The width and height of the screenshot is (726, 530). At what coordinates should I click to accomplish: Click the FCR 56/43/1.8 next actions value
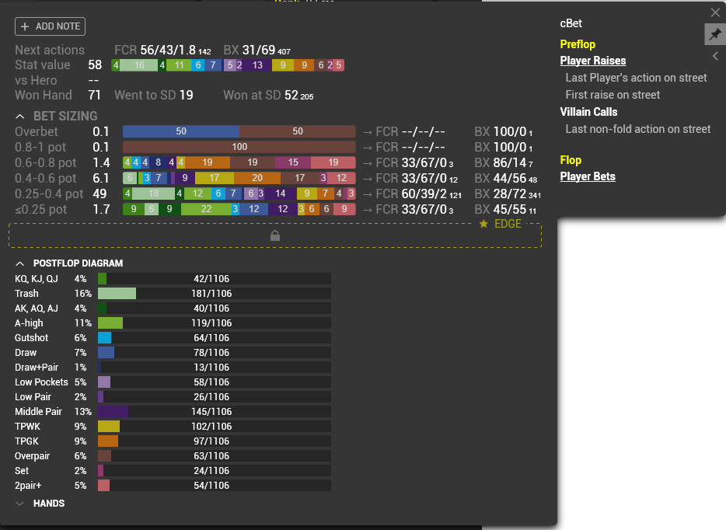point(162,50)
